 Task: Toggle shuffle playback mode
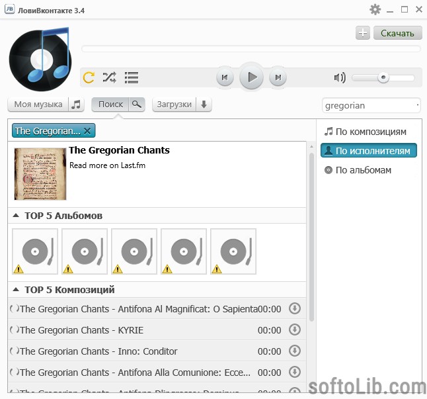point(110,77)
